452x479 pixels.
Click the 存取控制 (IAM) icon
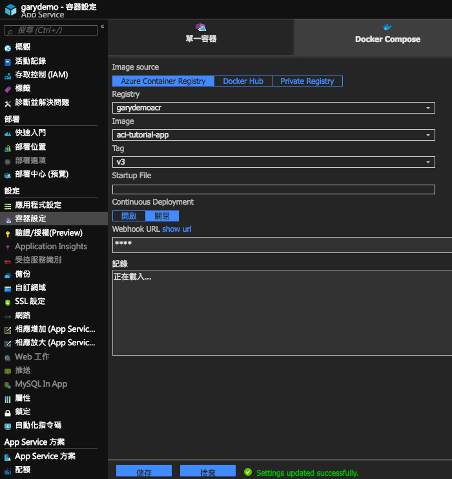pos(8,76)
